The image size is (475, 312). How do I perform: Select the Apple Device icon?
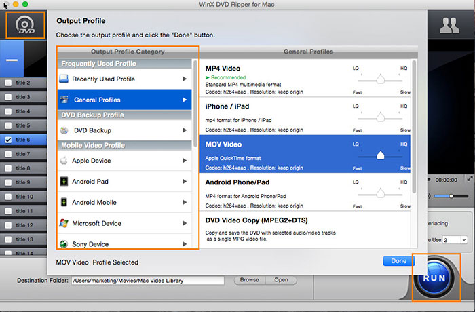[x=64, y=161]
